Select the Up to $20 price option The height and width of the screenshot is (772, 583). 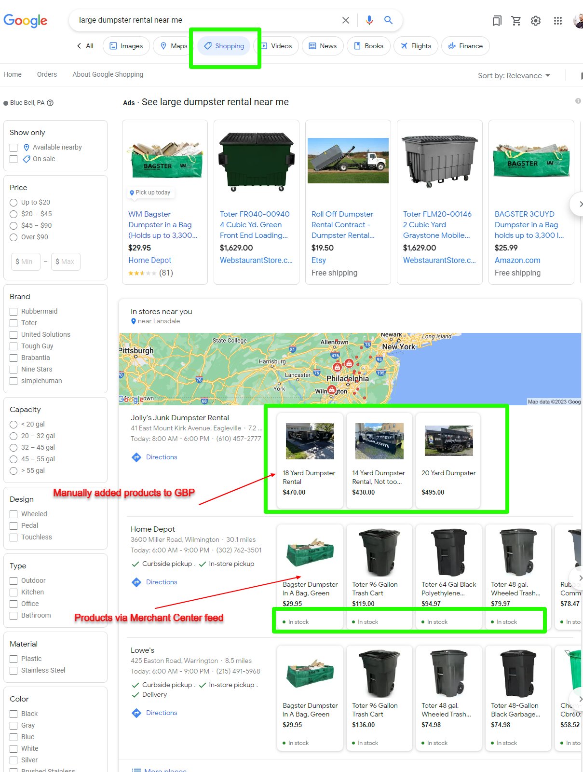(x=14, y=203)
